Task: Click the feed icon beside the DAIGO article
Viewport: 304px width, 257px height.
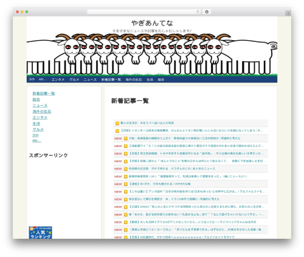Action: [126, 207]
